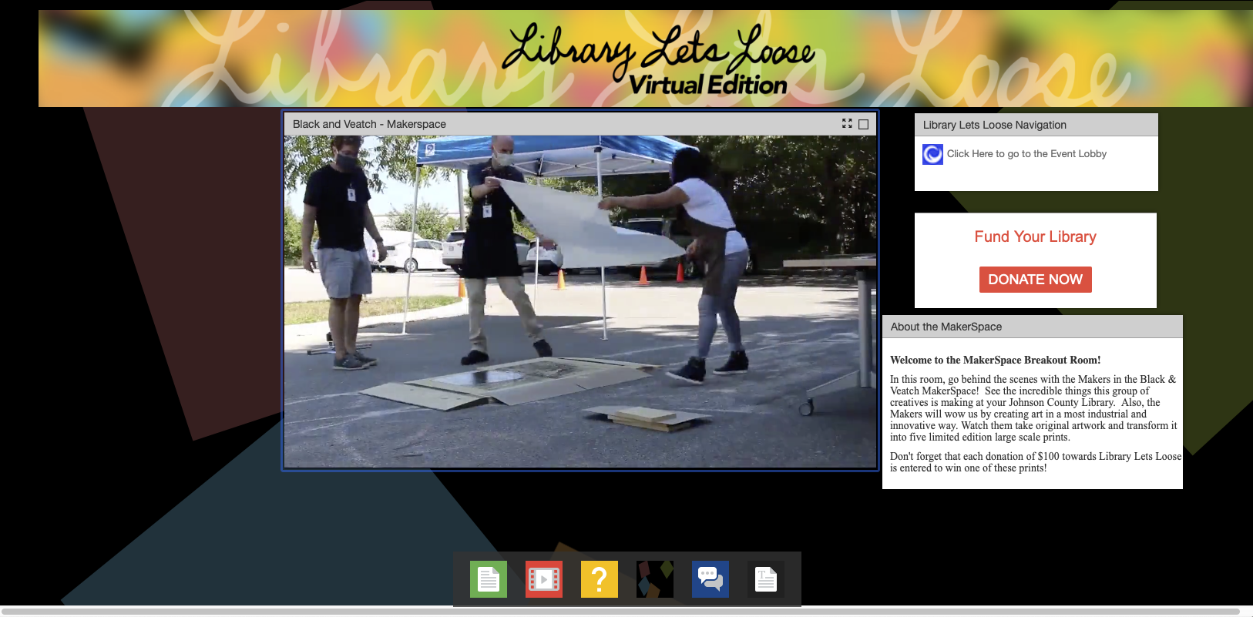Follow the Click Here to Event Lobby link
Image resolution: width=1253 pixels, height=617 pixels.
(x=1026, y=154)
